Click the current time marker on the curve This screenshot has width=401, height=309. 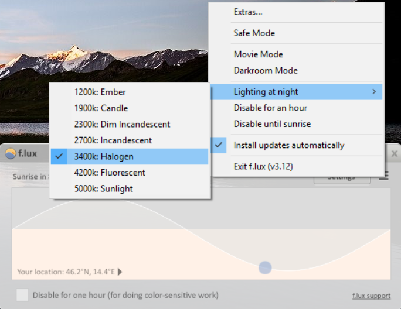pyautogui.click(x=265, y=267)
